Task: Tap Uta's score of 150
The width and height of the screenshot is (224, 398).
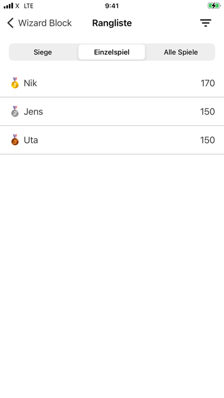Action: pos(207,140)
